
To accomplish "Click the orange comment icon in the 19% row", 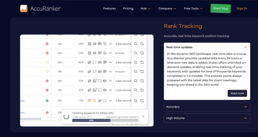I will click(x=89, y=101).
